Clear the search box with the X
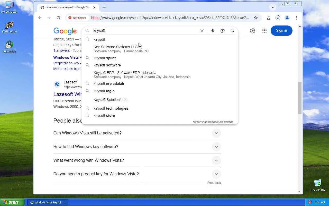 [x=202, y=31]
